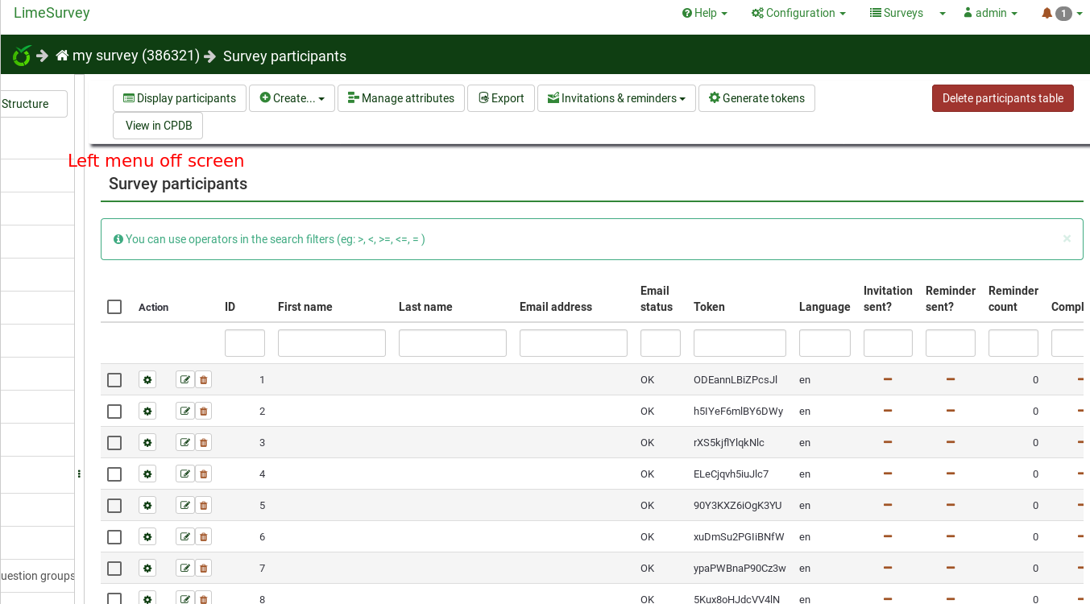Screen dimensions: 1090x604
Task: Check the box for participant row 1
Action: point(114,379)
